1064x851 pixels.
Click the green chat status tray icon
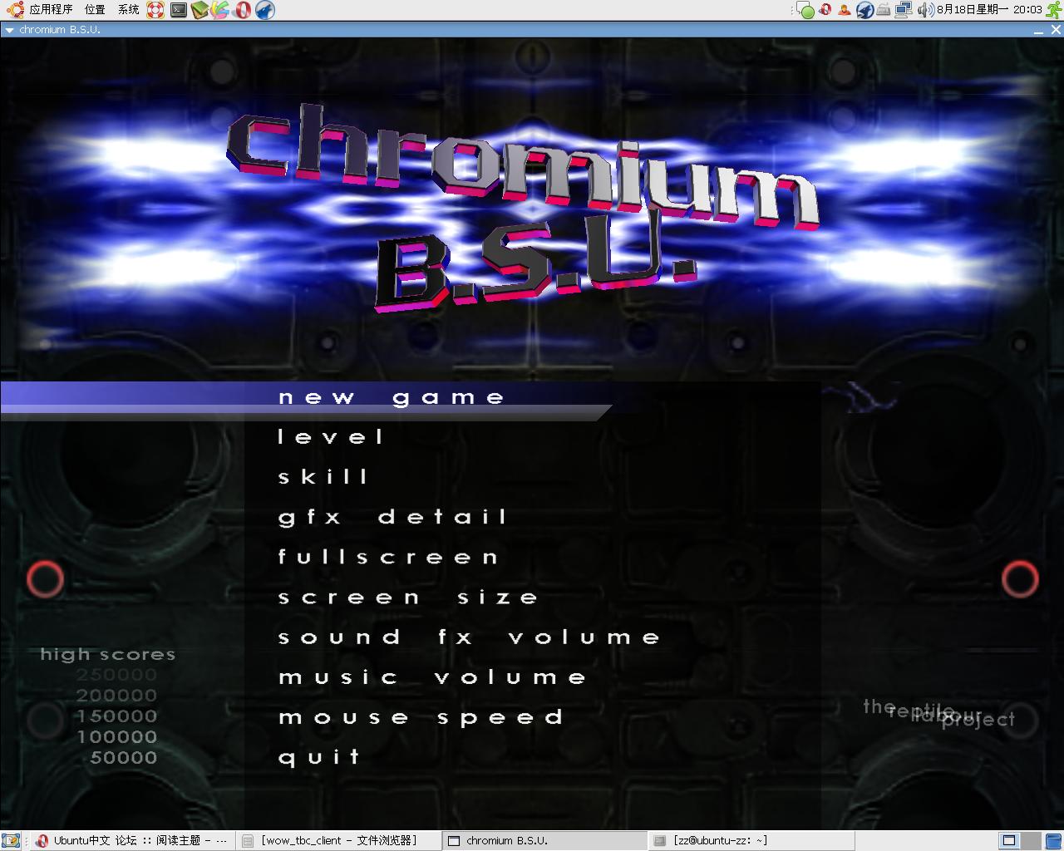tap(805, 10)
